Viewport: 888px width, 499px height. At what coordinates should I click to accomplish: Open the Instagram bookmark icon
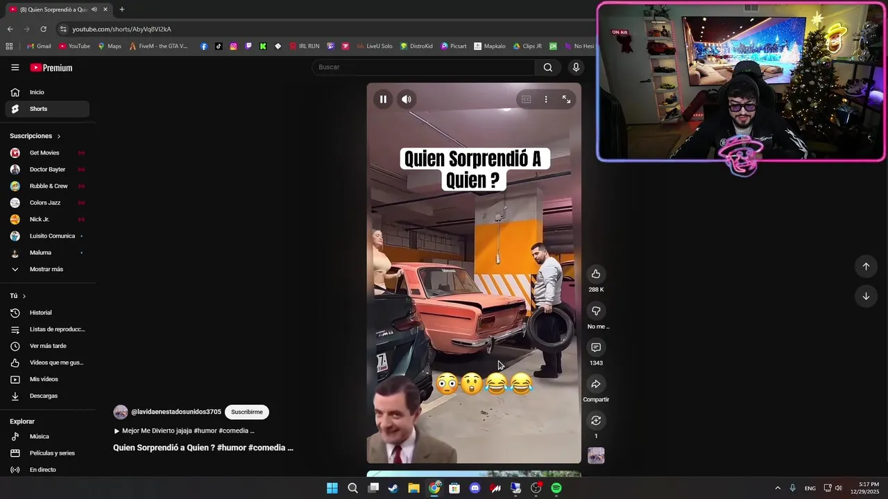[233, 46]
